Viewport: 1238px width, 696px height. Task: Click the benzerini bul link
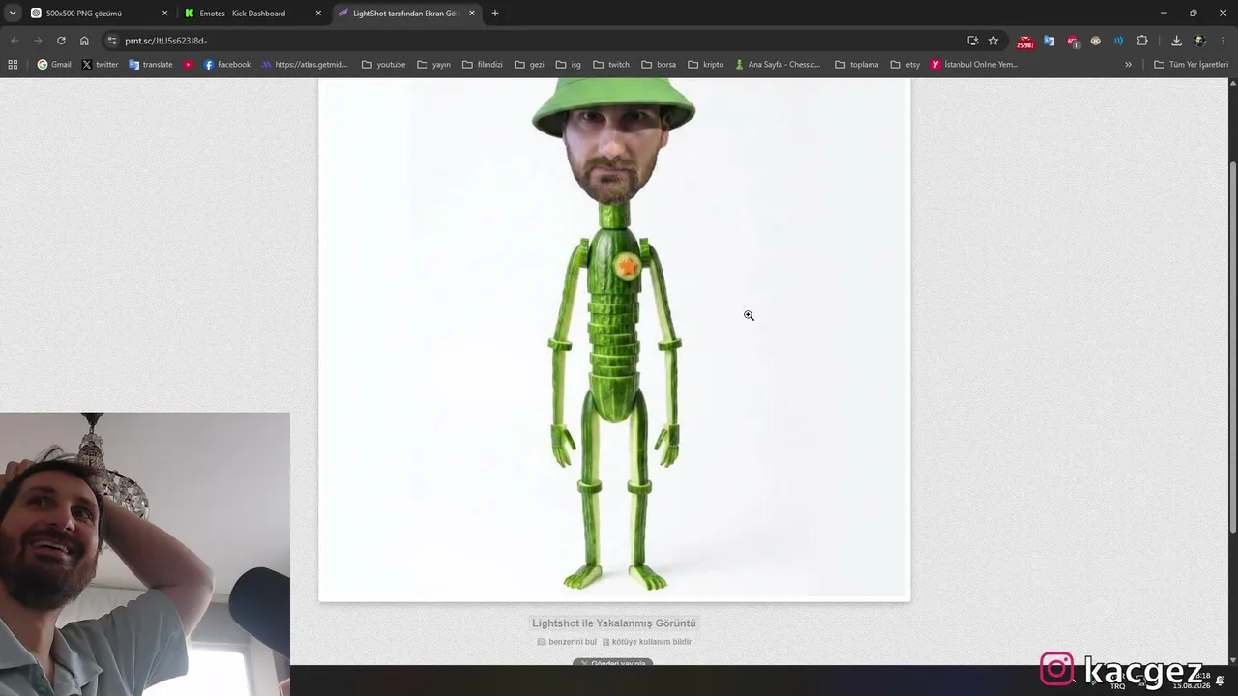pos(567,642)
